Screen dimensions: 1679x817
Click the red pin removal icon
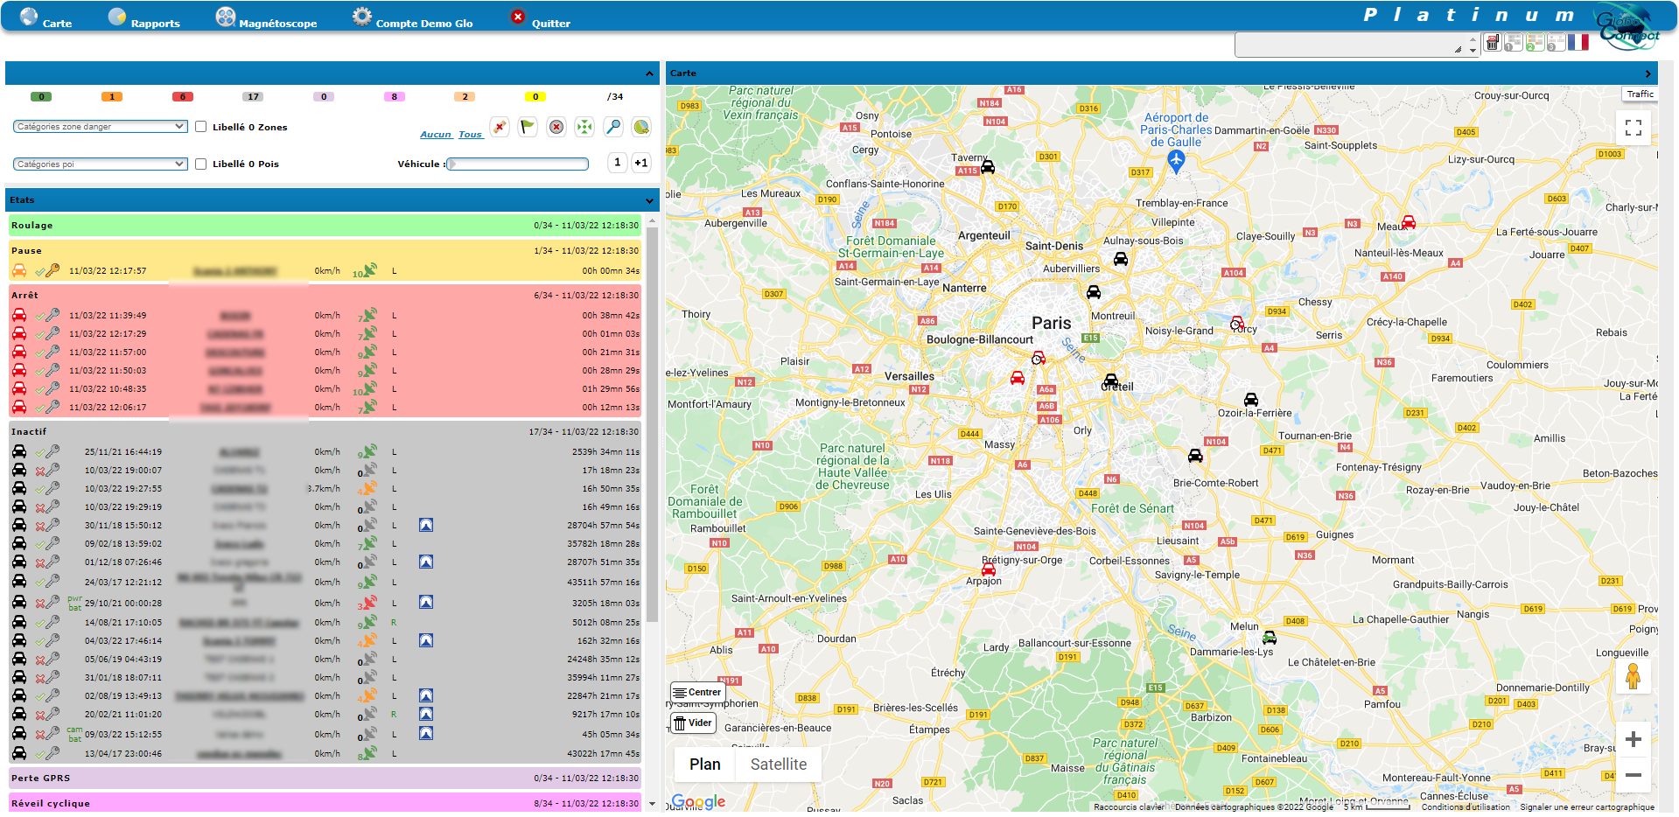point(500,127)
